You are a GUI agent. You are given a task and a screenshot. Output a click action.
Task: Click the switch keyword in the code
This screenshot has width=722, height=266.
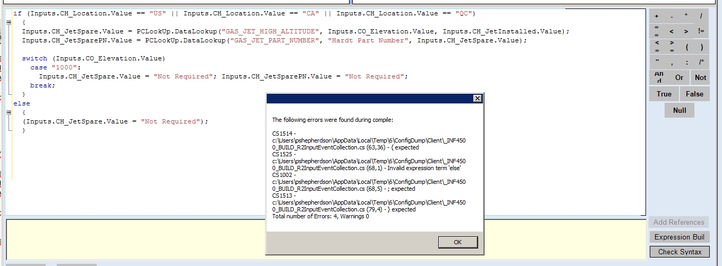pyautogui.click(x=35, y=58)
